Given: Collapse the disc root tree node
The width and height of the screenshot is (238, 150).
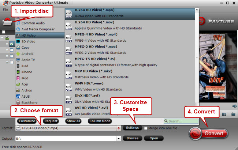Looking at the screenshot, I should point(2,37).
